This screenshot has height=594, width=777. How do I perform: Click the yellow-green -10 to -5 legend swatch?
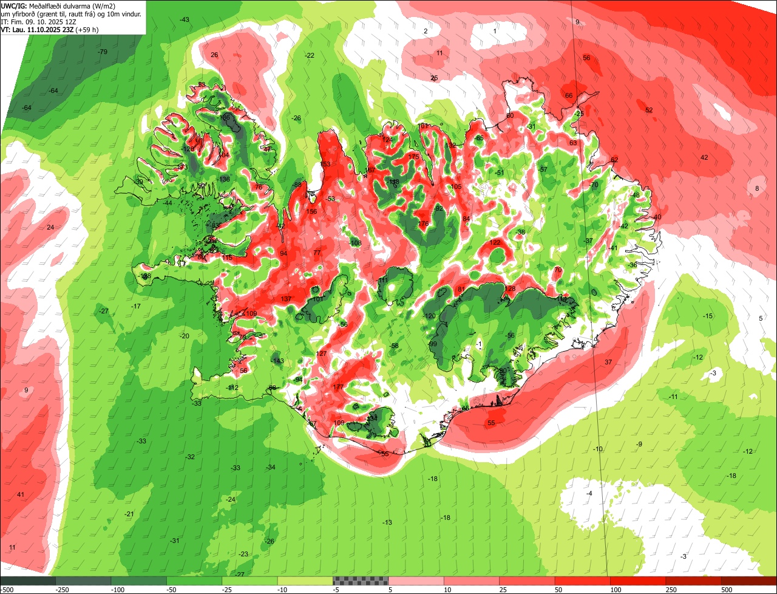point(305,581)
